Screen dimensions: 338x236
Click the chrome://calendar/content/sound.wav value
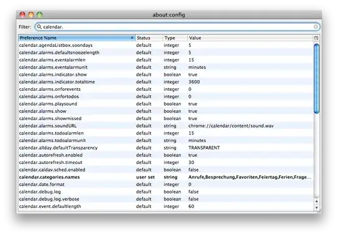pos(231,126)
